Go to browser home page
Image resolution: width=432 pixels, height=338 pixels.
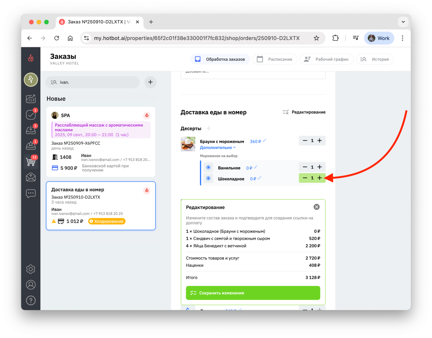pyautogui.click(x=70, y=38)
